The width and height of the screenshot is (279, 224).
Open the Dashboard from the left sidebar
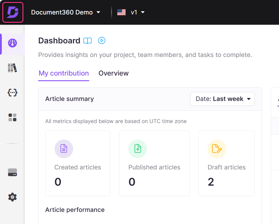pos(12,43)
